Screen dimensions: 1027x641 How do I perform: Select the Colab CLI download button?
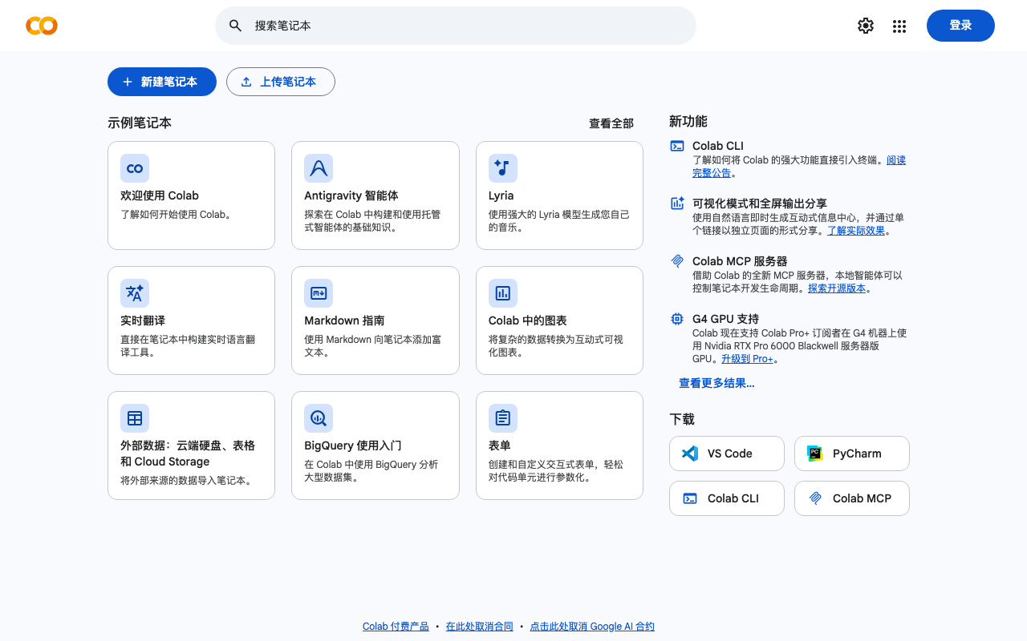(x=727, y=498)
